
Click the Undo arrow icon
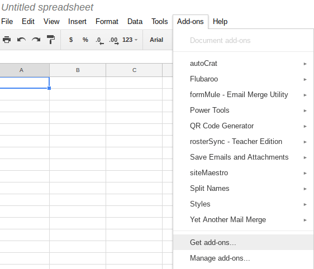pos(21,40)
